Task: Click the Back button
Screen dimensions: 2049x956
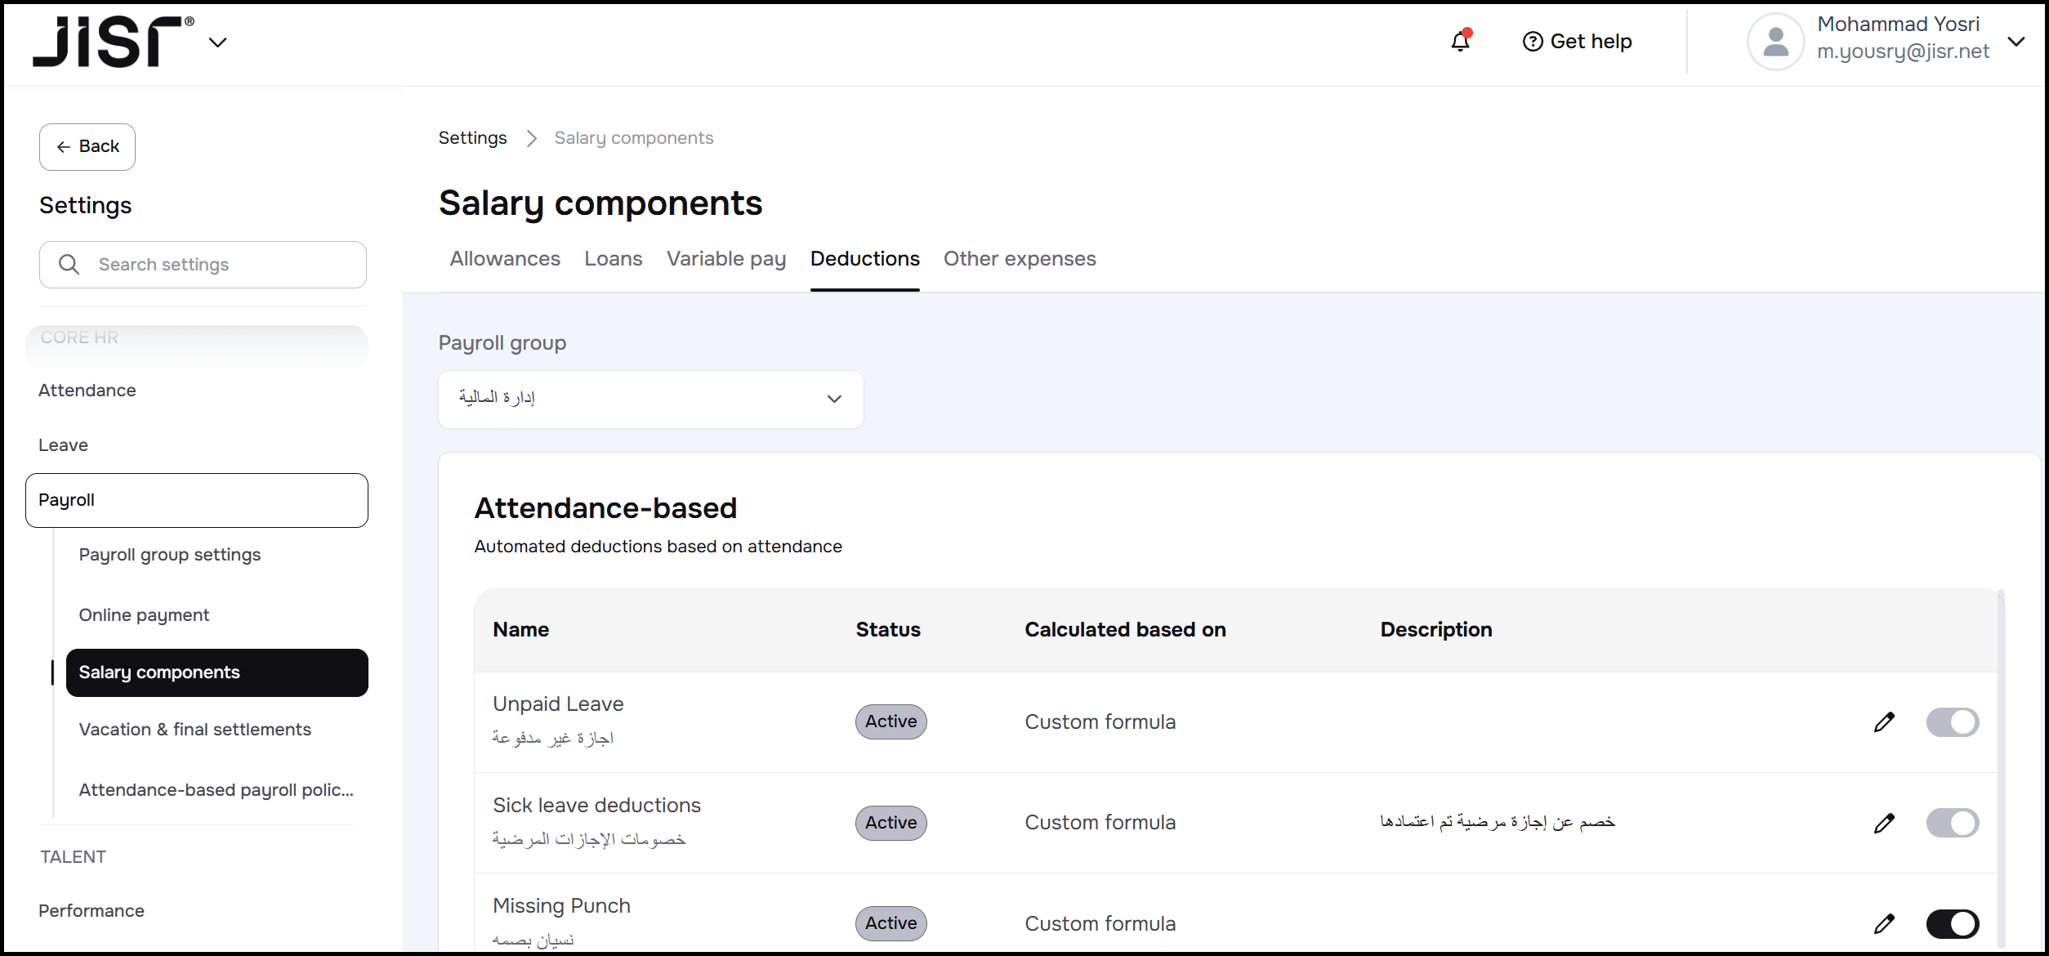Action: [x=87, y=147]
